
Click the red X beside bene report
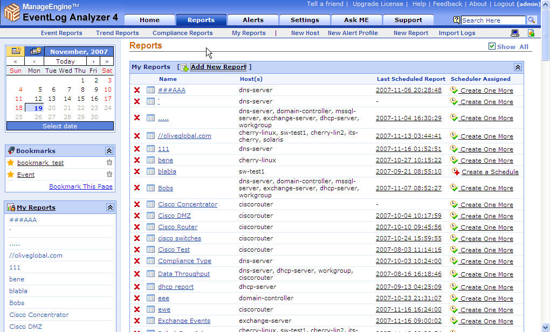pos(137,160)
